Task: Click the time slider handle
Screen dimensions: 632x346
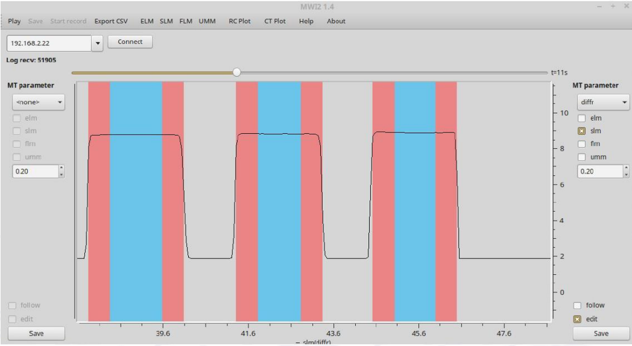Action: point(237,72)
